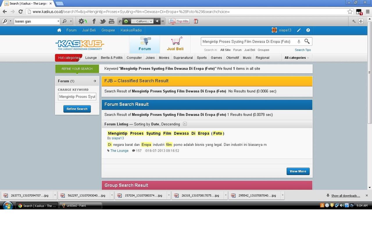Image resolution: width=372 pixels, height=244 pixels.
Task: Open Jual Beli in top navigation
Action: pos(89,30)
